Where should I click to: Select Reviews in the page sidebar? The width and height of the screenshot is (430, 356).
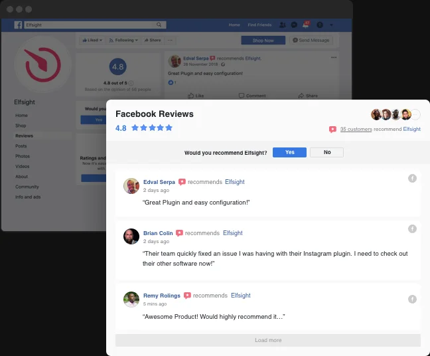point(24,135)
